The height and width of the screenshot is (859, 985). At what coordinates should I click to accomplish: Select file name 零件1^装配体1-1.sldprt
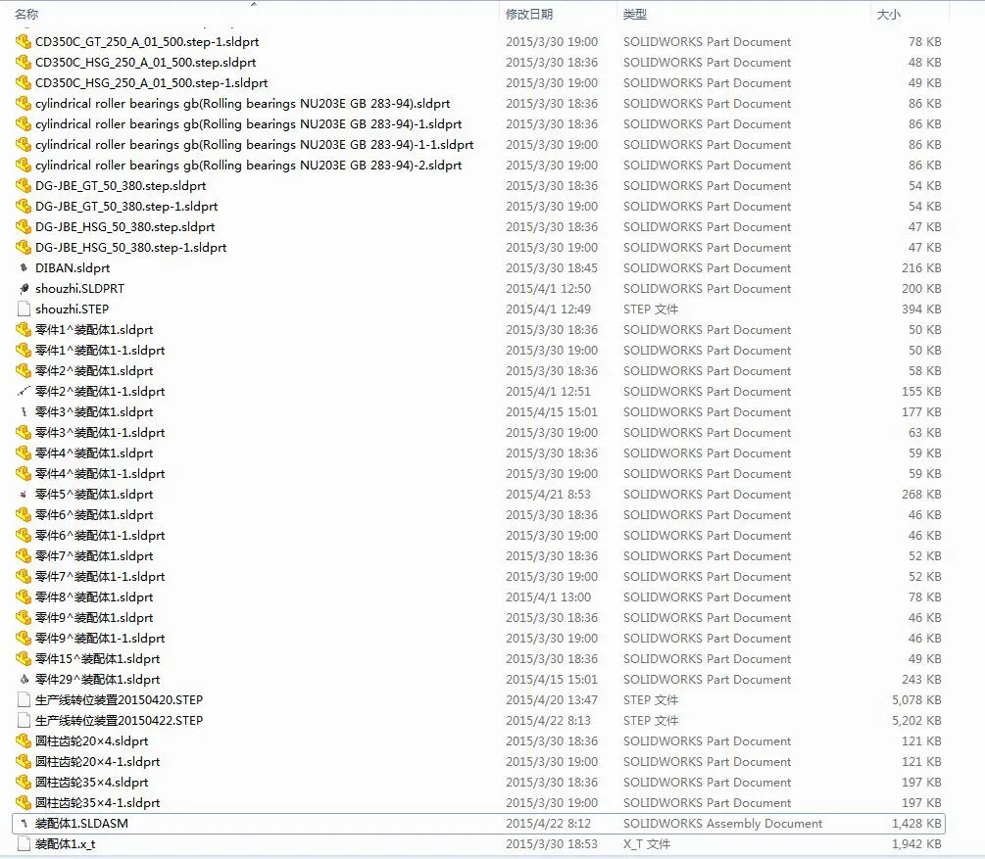tap(100, 351)
